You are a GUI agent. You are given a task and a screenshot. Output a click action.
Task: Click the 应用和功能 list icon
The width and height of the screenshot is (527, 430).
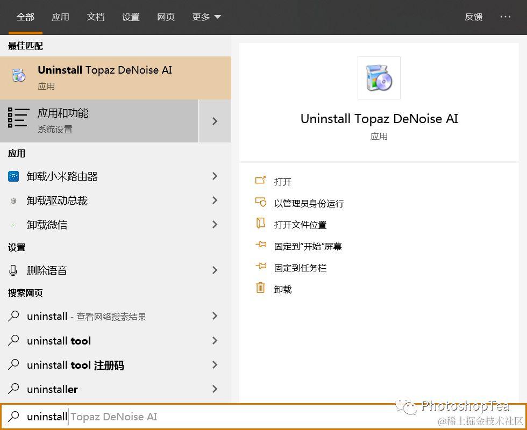coord(18,118)
